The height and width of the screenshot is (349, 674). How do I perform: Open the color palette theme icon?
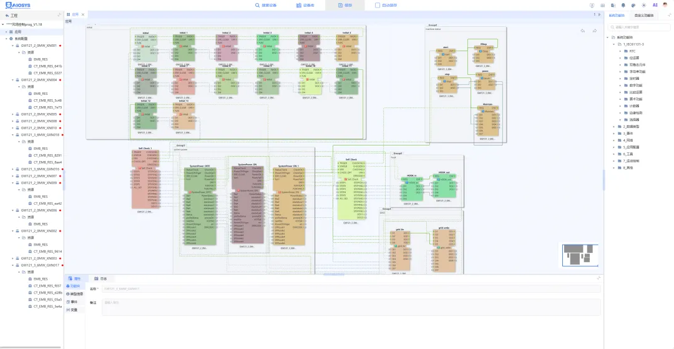coord(633,5)
